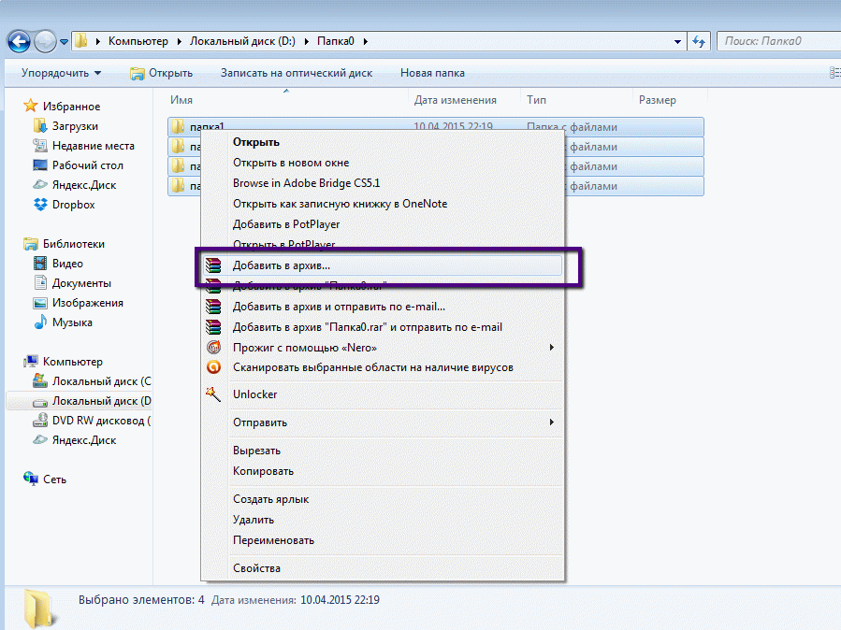This screenshot has width=841, height=630.
Task: Sort by the Тип column header
Action: click(x=536, y=100)
